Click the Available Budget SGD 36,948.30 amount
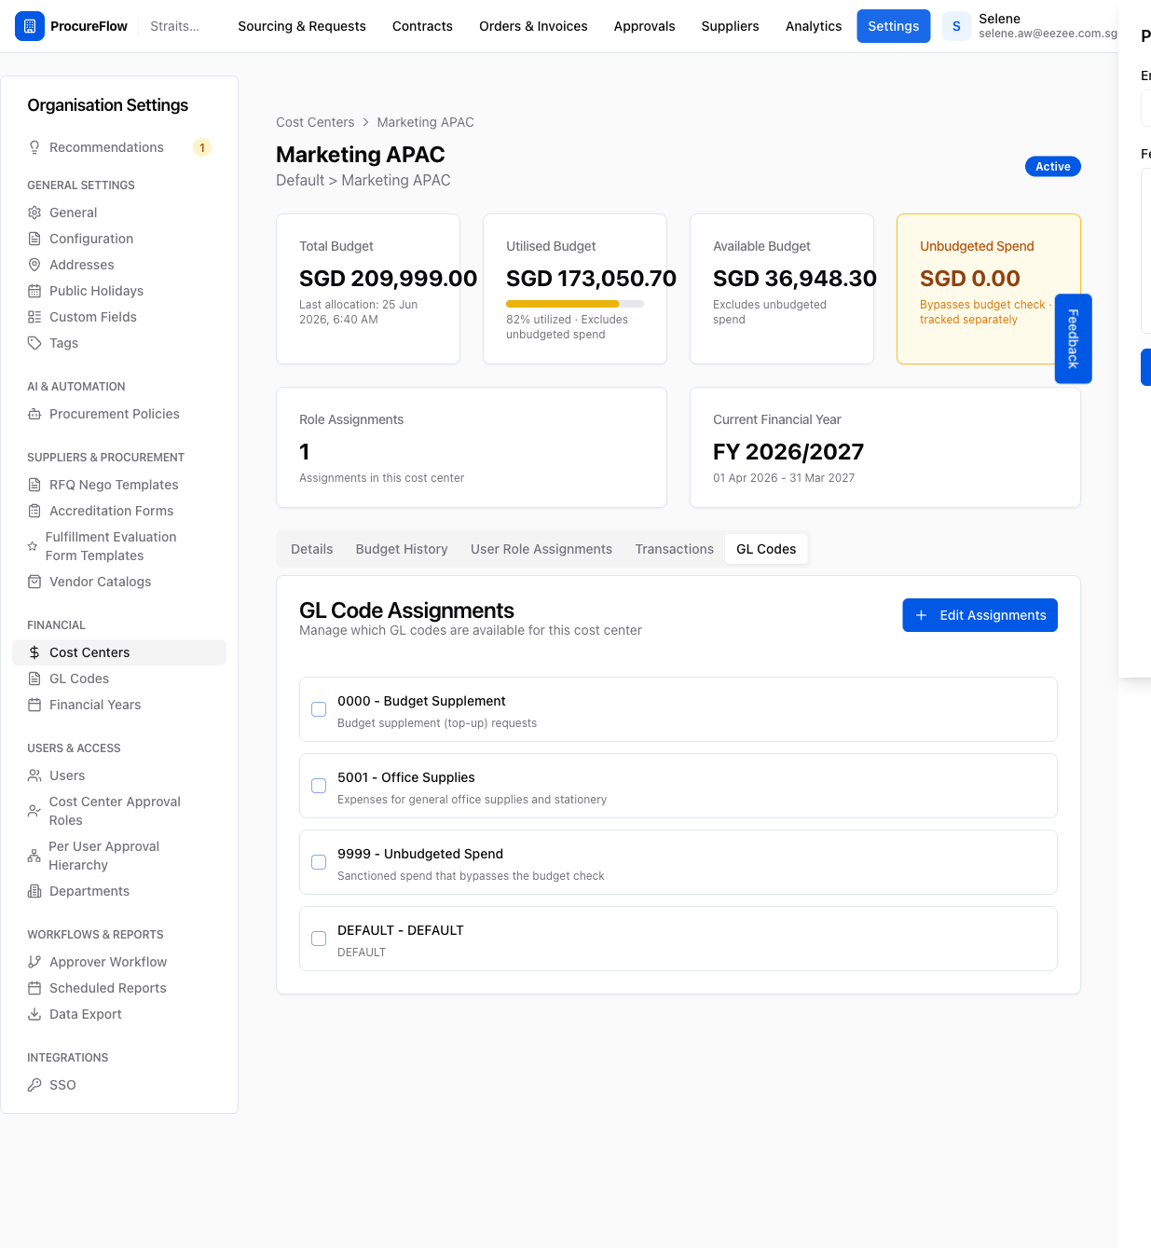The width and height of the screenshot is (1151, 1248). [x=795, y=279]
